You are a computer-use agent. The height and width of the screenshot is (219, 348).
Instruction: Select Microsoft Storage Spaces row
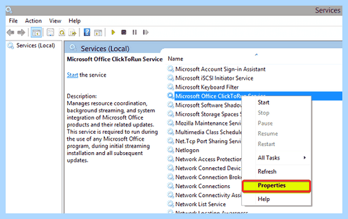pyautogui.click(x=208, y=114)
